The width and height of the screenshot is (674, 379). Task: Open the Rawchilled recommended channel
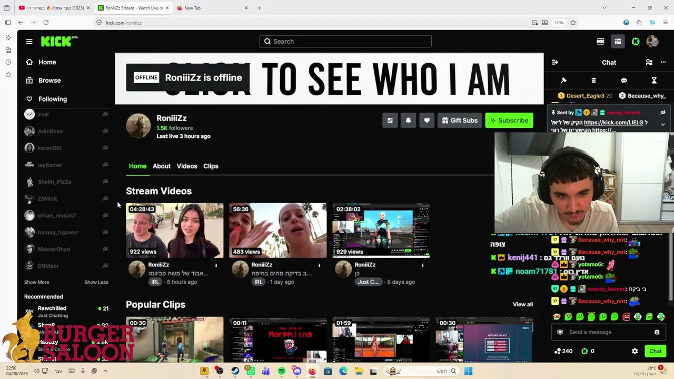tap(66, 311)
